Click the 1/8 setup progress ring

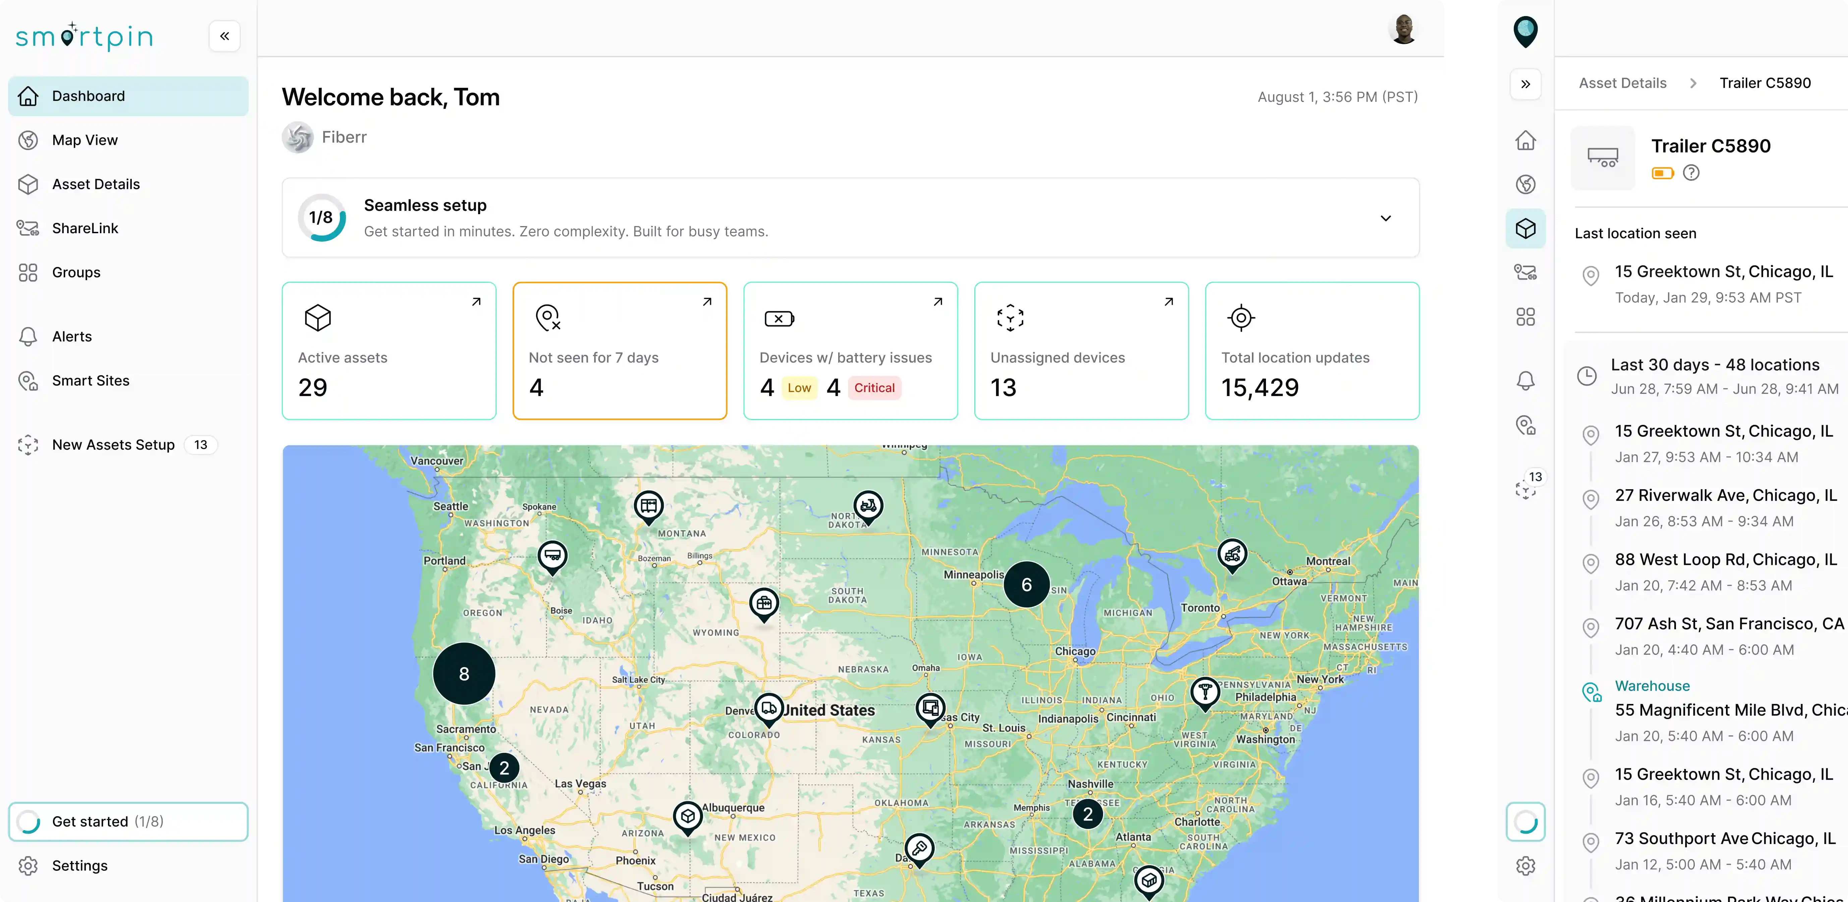coord(322,217)
